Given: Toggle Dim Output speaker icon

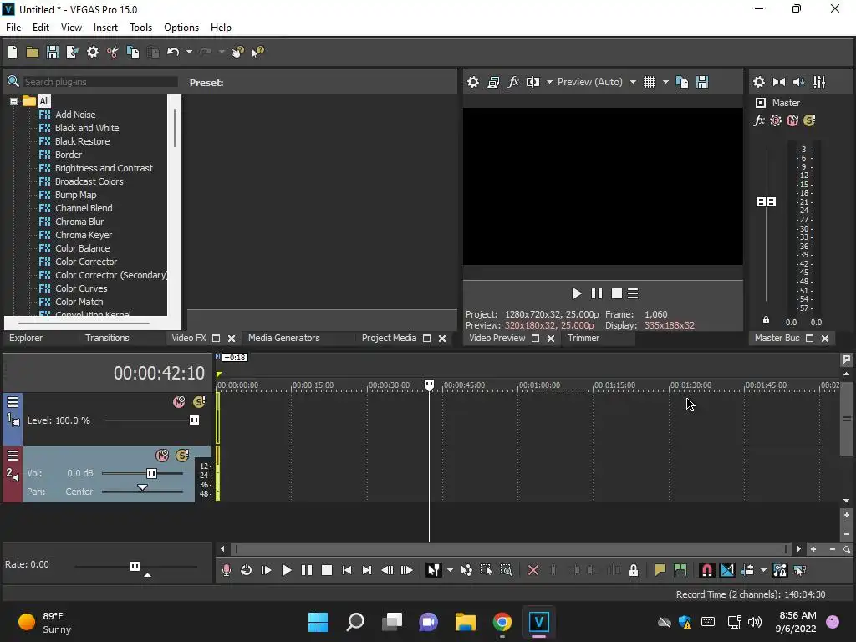Looking at the screenshot, I should click(x=798, y=82).
